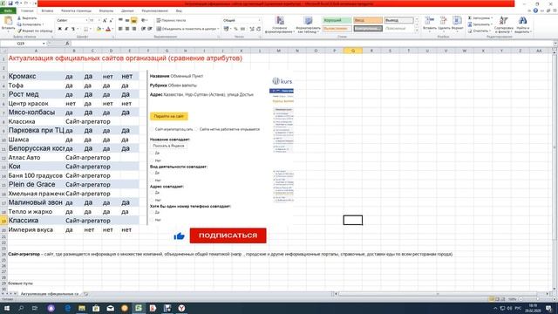Click the Save icon in quick access toolbar
The height and width of the screenshot is (314, 558).
tap(10, 3)
